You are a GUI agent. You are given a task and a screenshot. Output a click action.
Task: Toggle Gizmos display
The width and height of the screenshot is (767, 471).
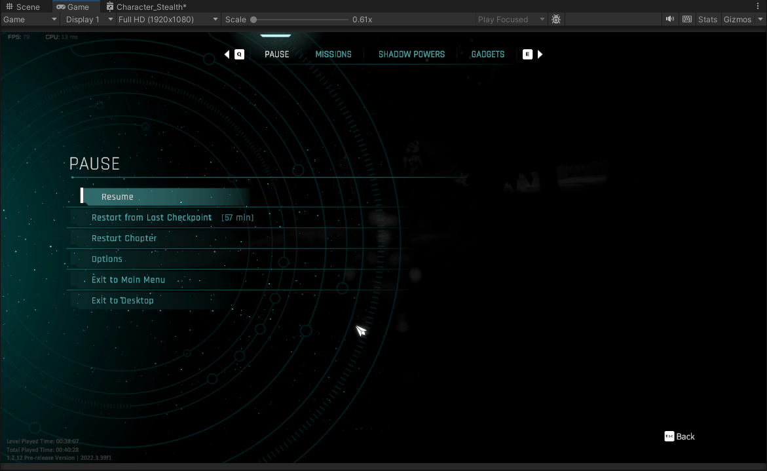pyautogui.click(x=737, y=20)
